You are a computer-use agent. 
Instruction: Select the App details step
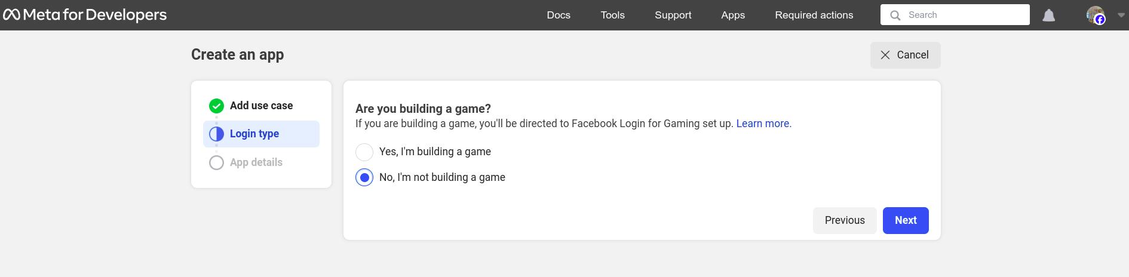pyautogui.click(x=261, y=162)
